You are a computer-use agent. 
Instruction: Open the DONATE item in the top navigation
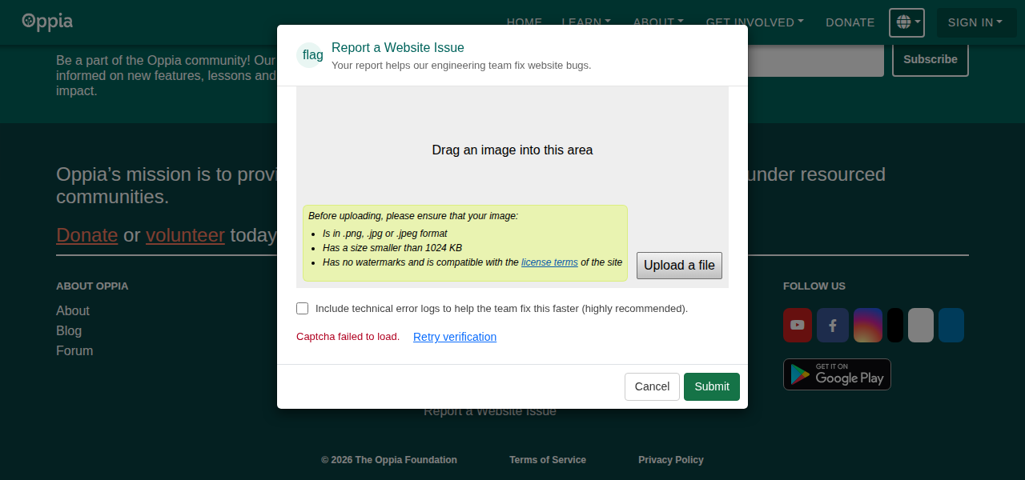point(850,22)
